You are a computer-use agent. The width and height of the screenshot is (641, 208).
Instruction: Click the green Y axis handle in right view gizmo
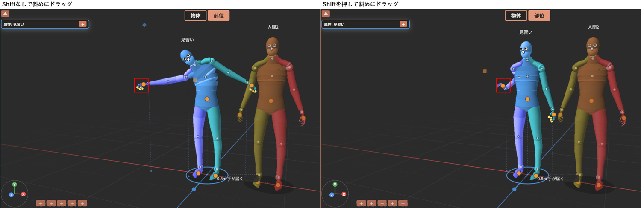pyautogui.click(x=335, y=185)
